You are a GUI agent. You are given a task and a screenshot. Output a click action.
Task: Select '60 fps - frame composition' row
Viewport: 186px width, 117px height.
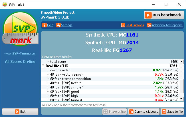tap(110, 79)
